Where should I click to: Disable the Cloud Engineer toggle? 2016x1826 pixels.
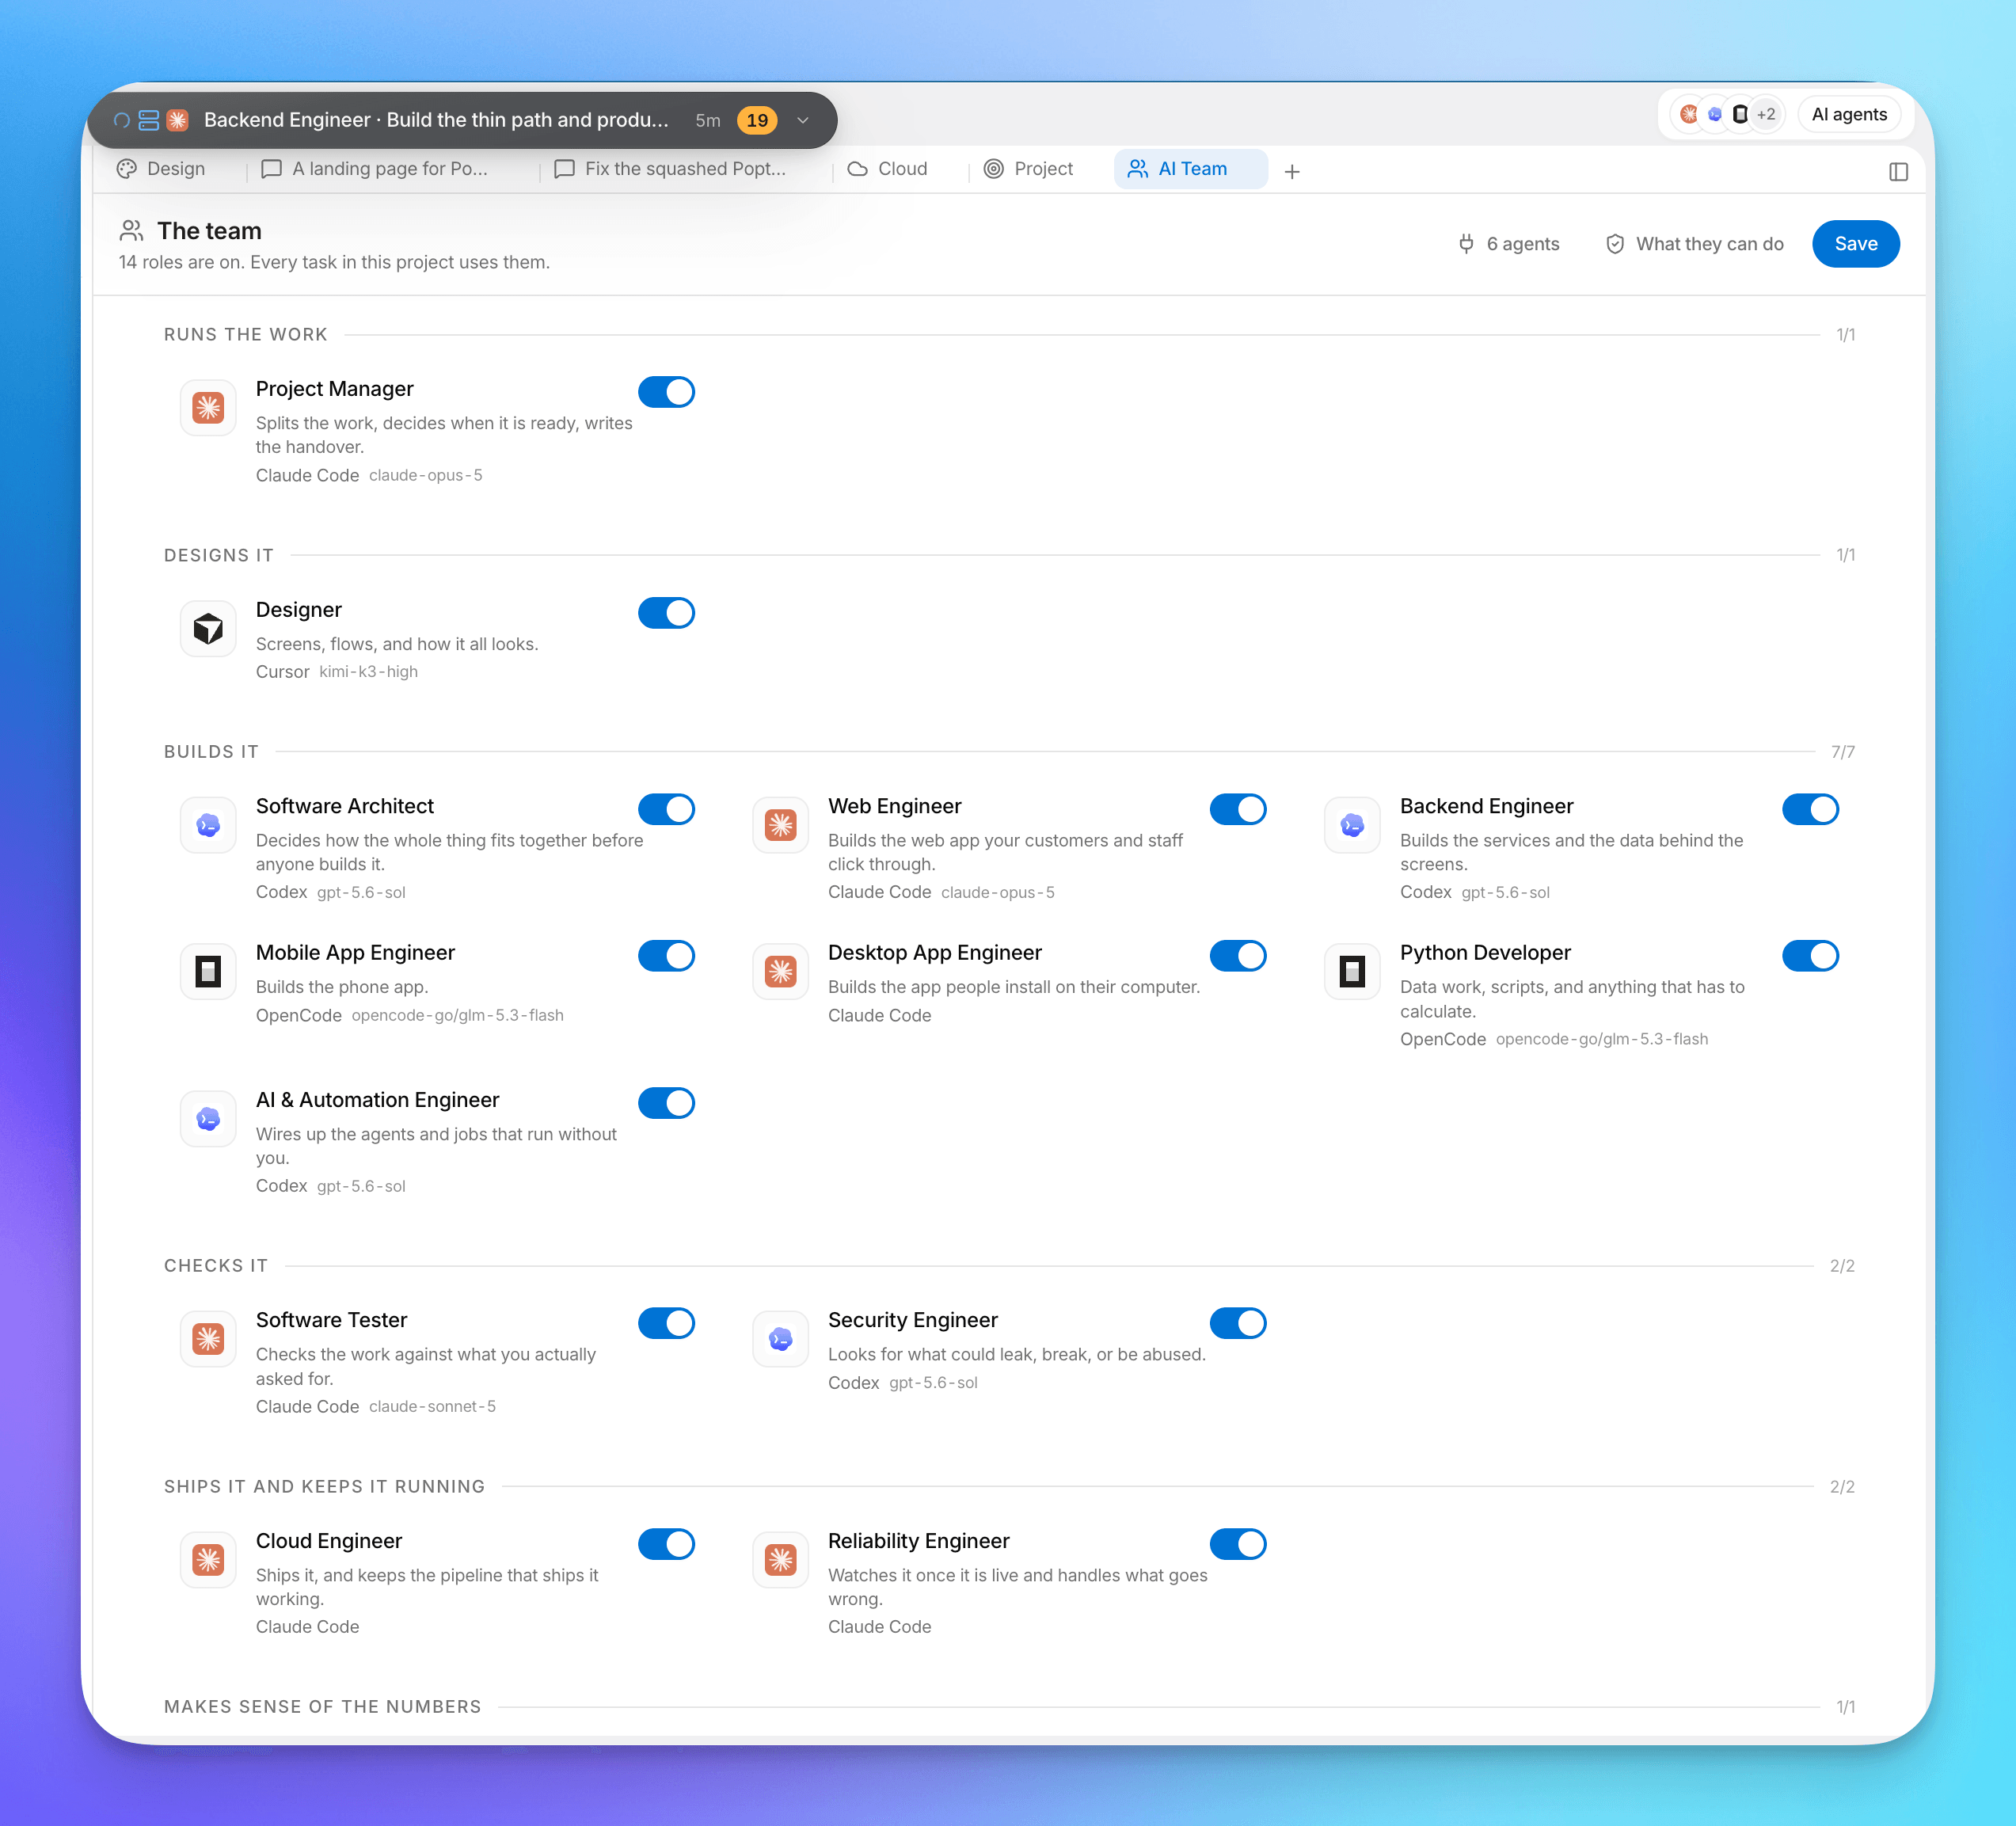pos(666,1544)
